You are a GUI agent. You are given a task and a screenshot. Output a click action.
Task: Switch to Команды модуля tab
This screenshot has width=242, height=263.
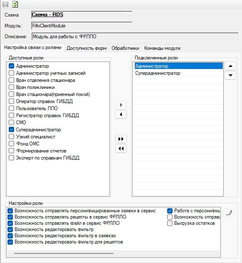162,48
